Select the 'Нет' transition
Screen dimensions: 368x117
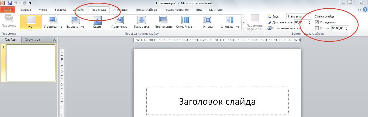point(31,22)
